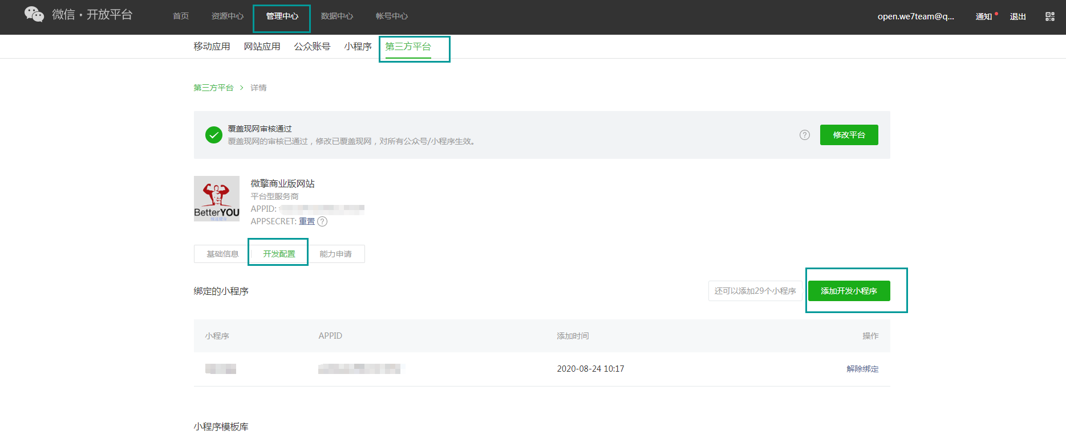
Task: Switch to 管理中心 in top navigation
Action: point(282,16)
